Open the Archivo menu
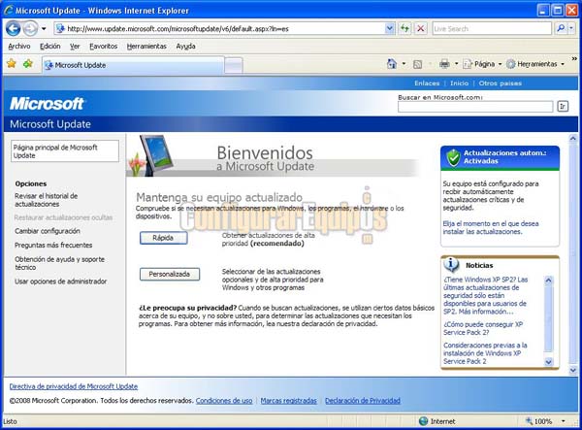The image size is (582, 430). (19, 47)
